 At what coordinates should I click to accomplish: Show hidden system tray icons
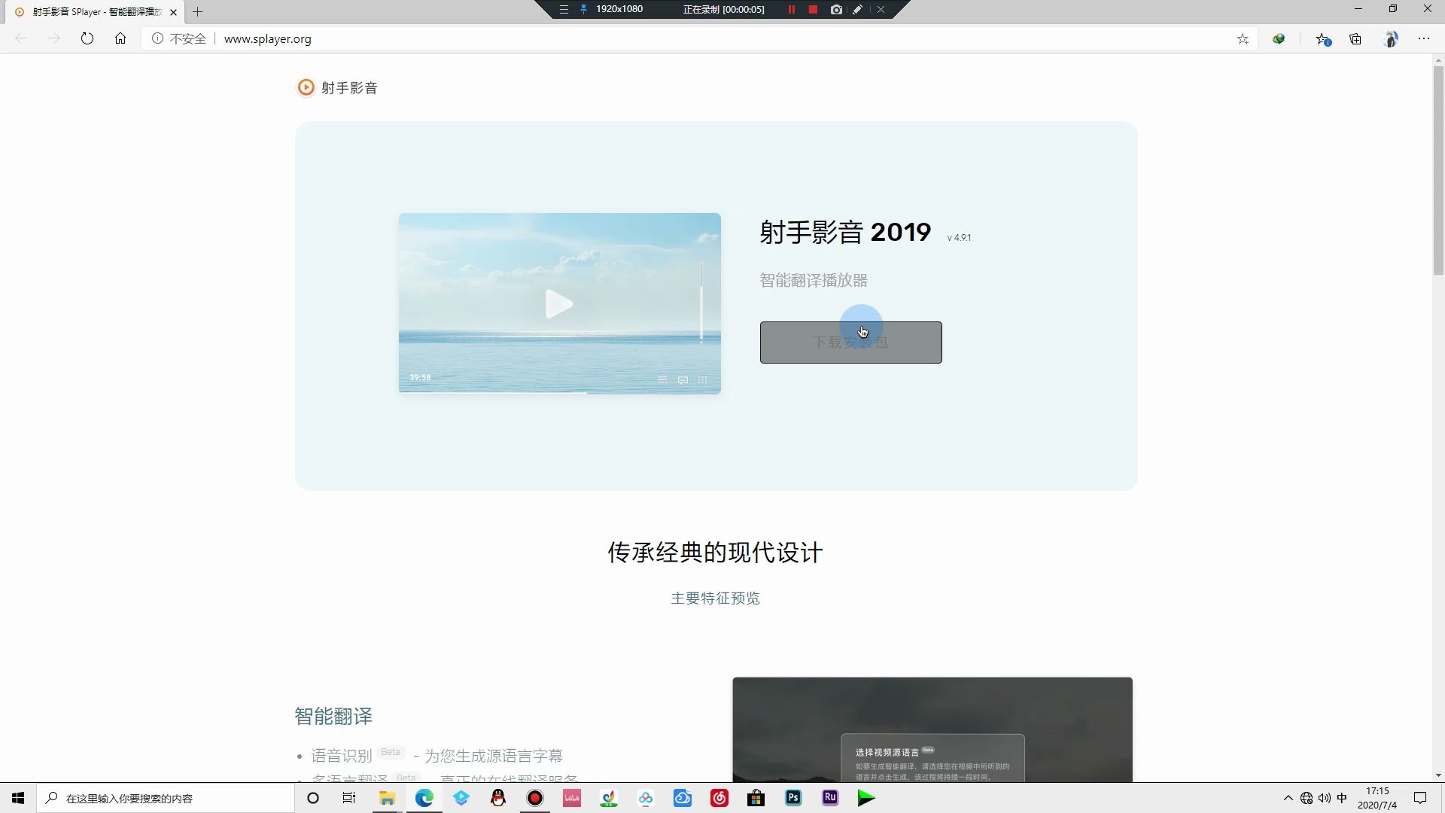(1288, 798)
